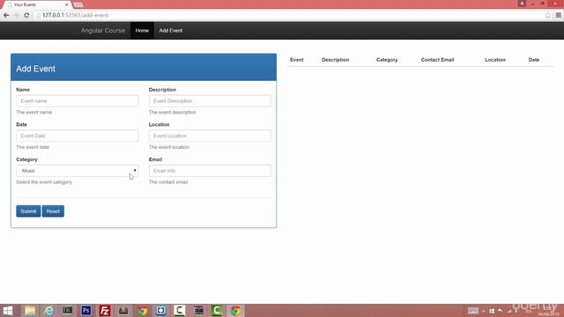
Task: Open Photoshop from the taskbar
Action: tap(86, 311)
